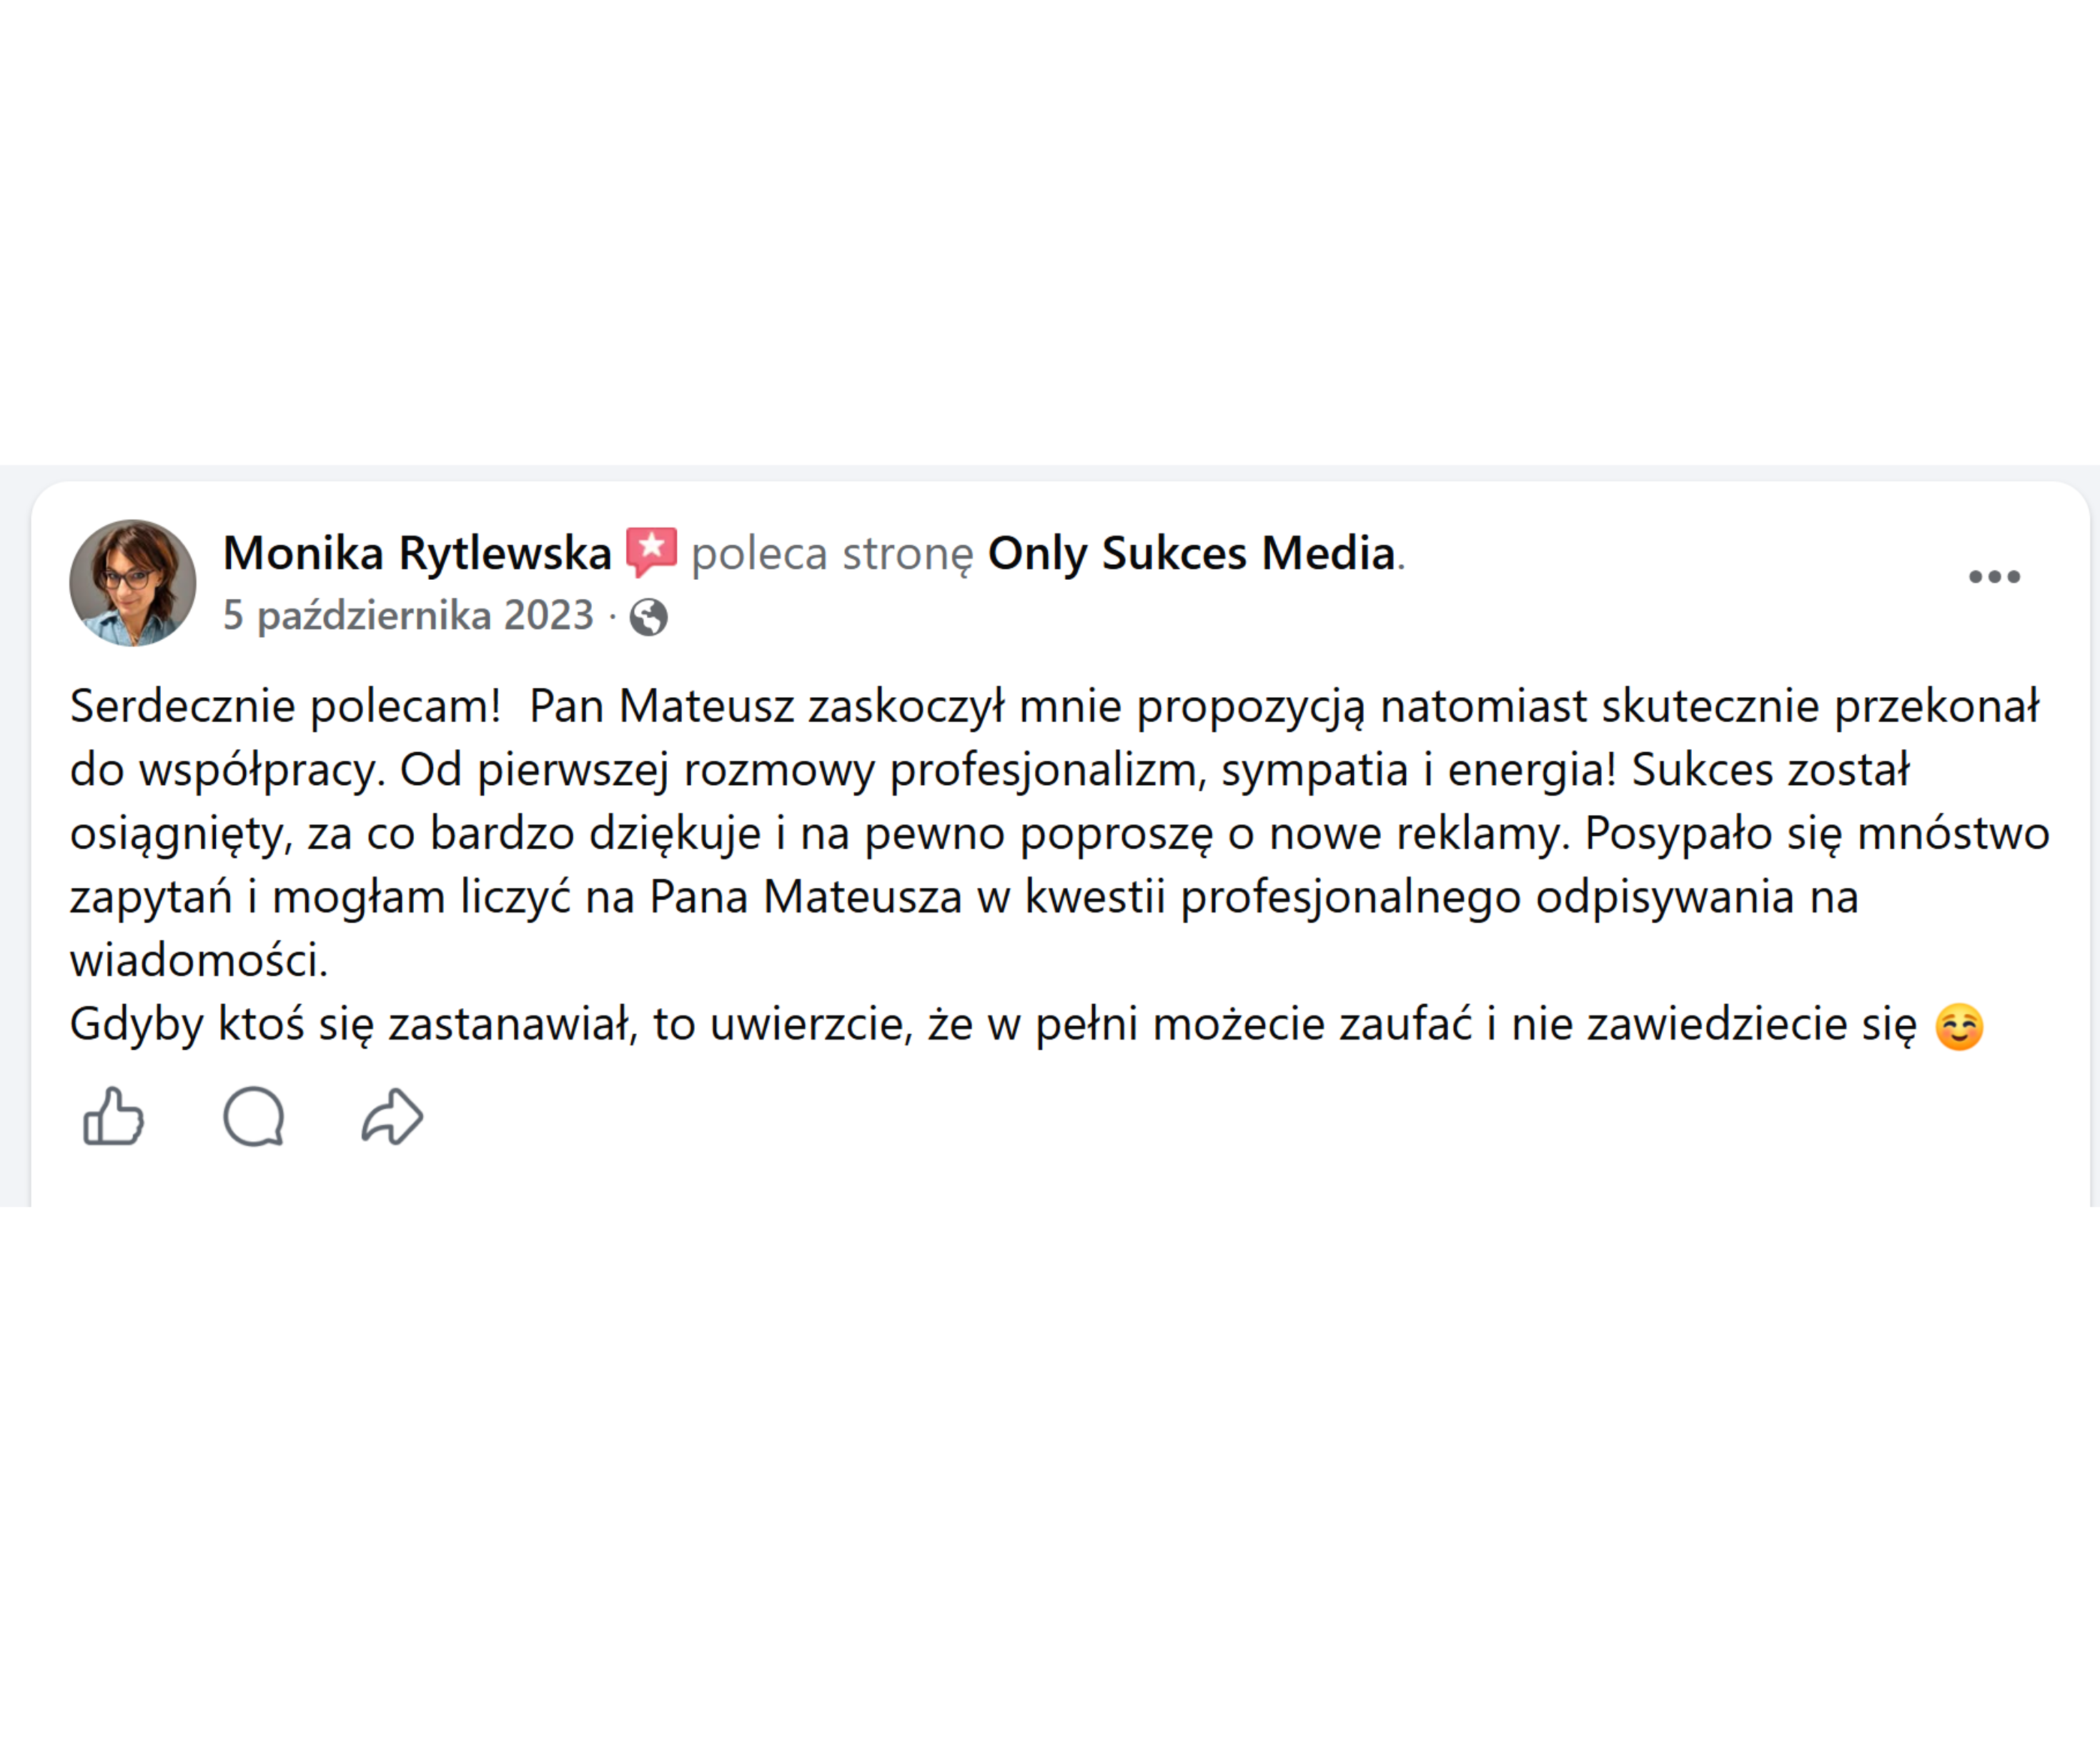Open the post date 5 października 2023
The height and width of the screenshot is (1761, 2100).
pyautogui.click(x=408, y=616)
